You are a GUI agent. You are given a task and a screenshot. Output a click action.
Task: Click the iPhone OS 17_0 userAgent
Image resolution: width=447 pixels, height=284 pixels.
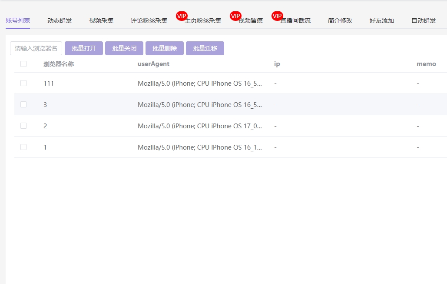coord(200,126)
